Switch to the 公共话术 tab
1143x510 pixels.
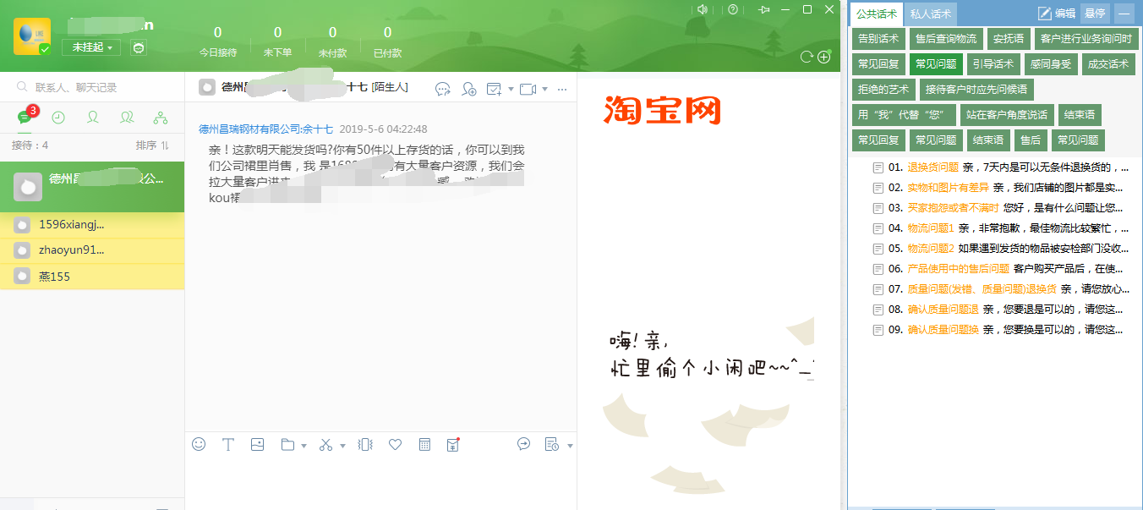877,14
